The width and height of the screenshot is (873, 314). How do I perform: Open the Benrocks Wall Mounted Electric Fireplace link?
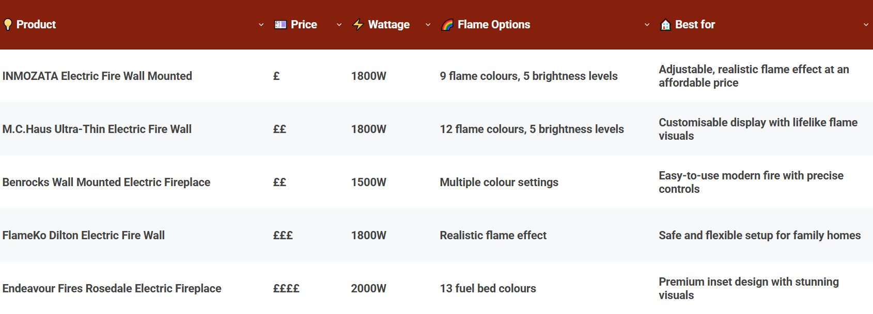106,182
